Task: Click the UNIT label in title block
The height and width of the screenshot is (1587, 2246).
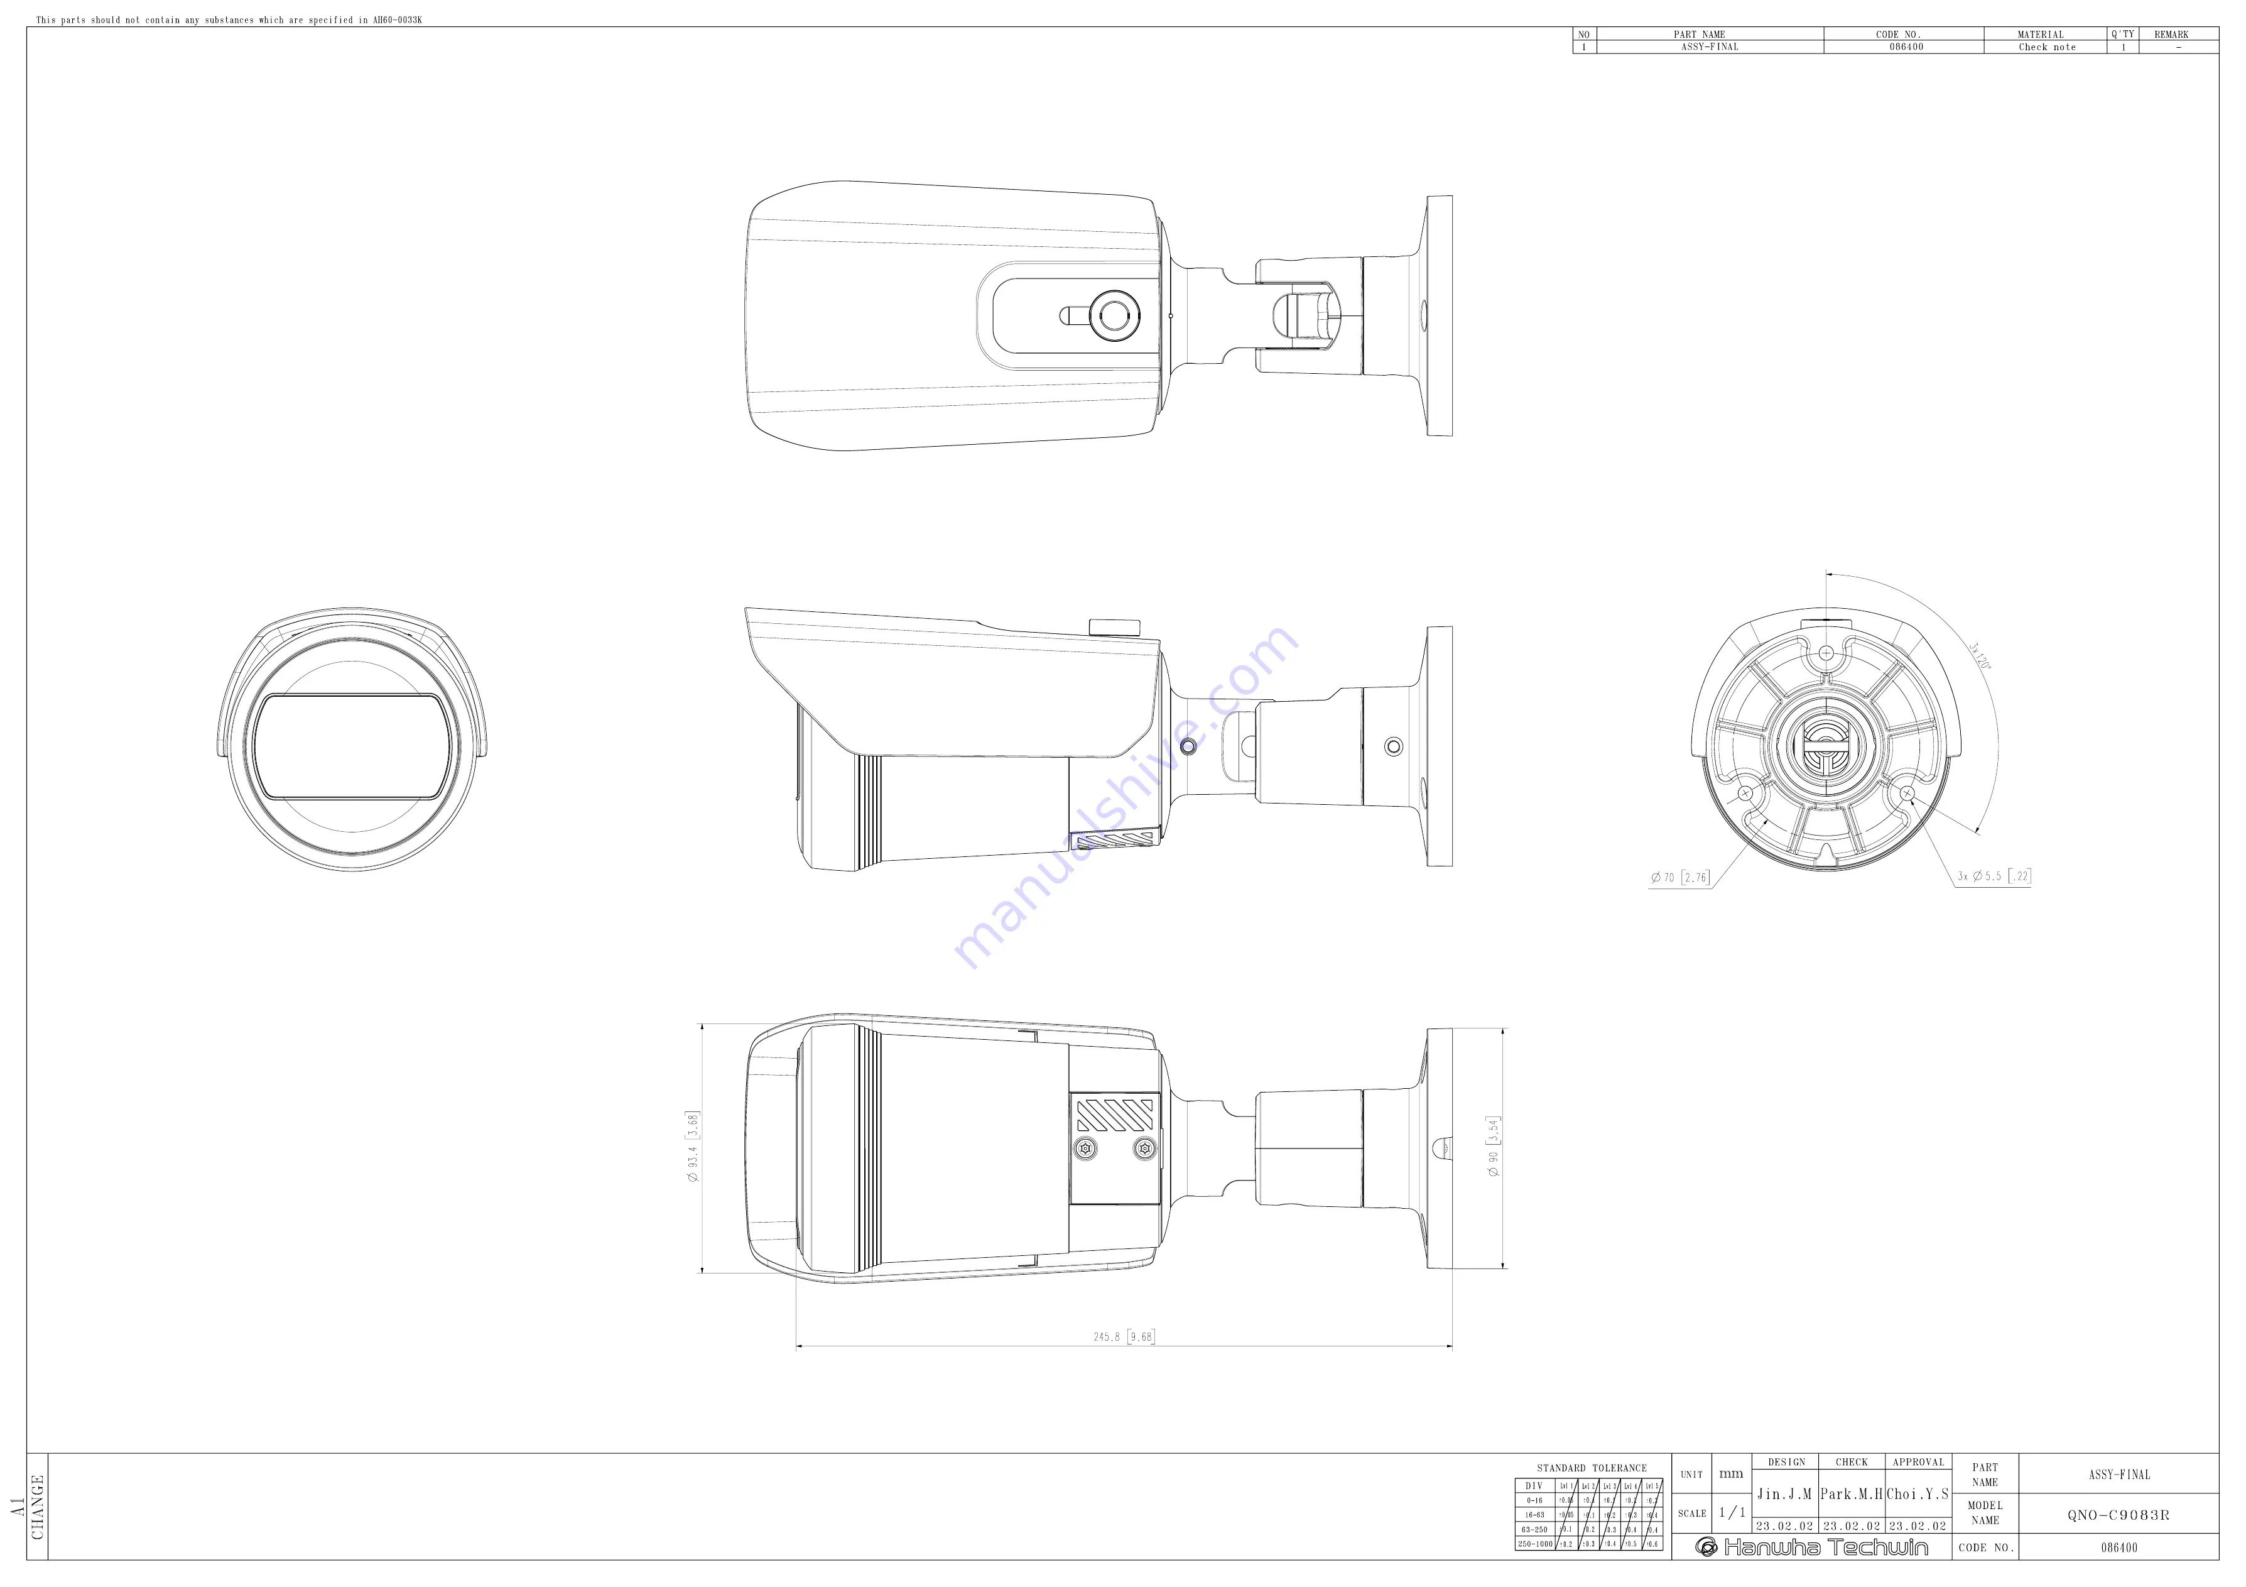Action: click(1691, 1473)
